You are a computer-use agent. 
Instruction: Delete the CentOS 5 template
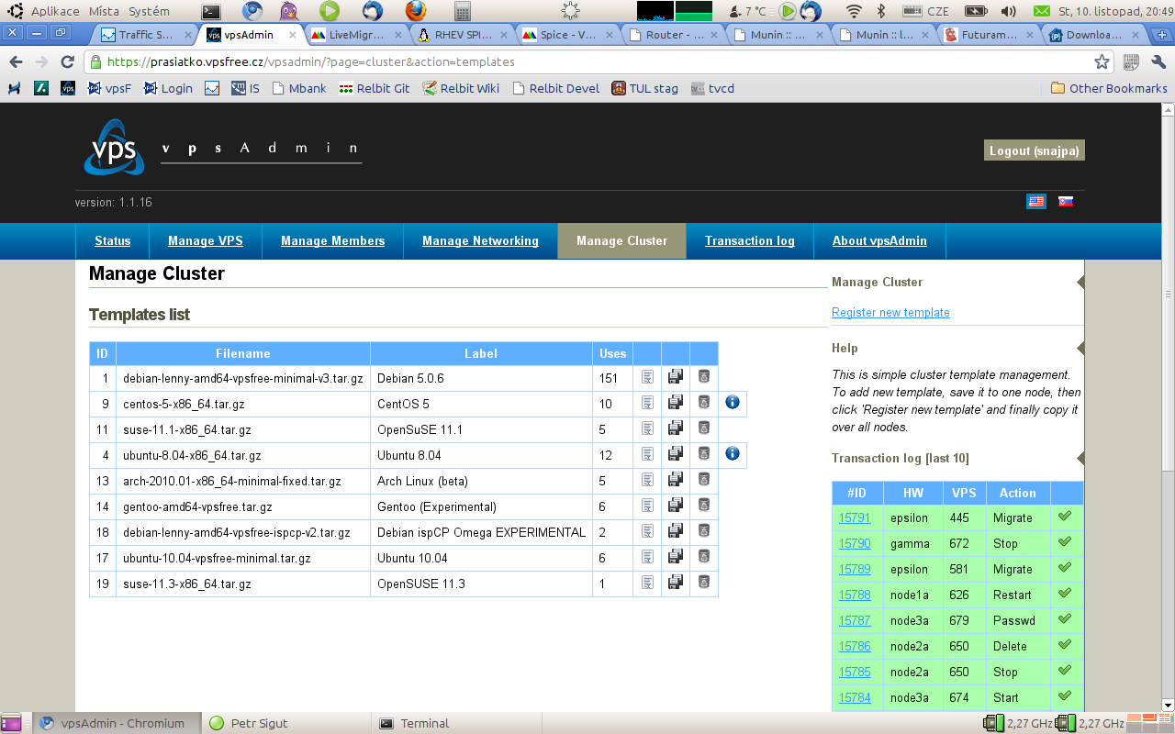coord(704,402)
